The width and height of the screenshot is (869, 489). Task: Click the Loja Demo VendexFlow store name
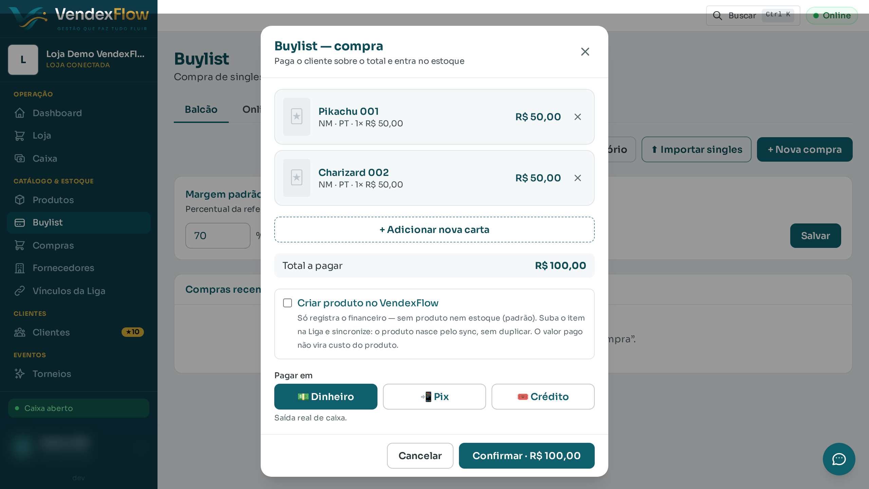coord(95,54)
